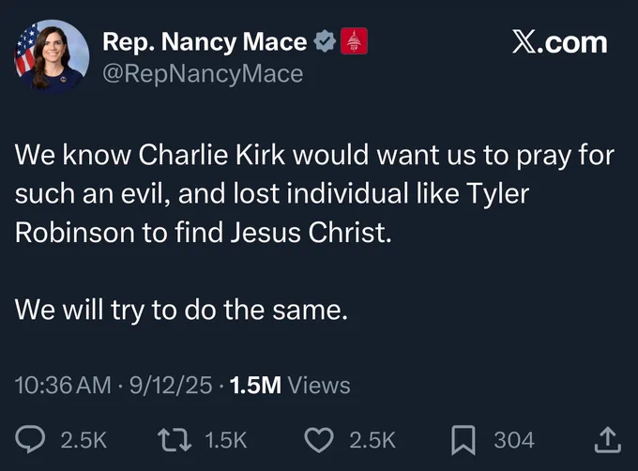The width and height of the screenshot is (638, 471).
Task: Click the blue verified checkmark badge
Action: tap(325, 41)
